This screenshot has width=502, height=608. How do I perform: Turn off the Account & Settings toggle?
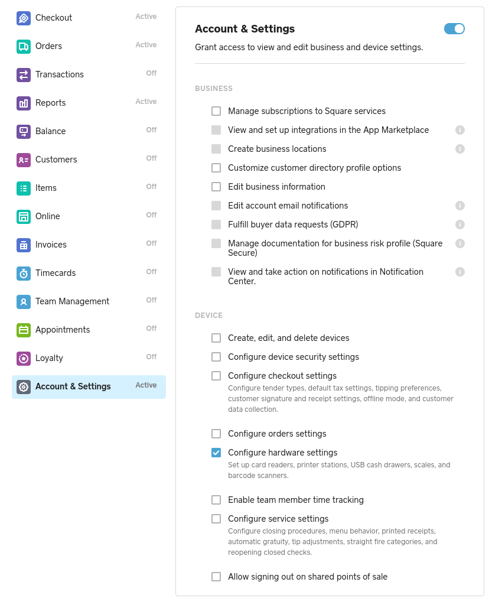[x=454, y=28]
